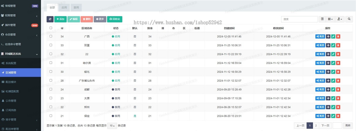Click the 回收站 button
Screen dimensions: 356x131
[x=115, y=19]
